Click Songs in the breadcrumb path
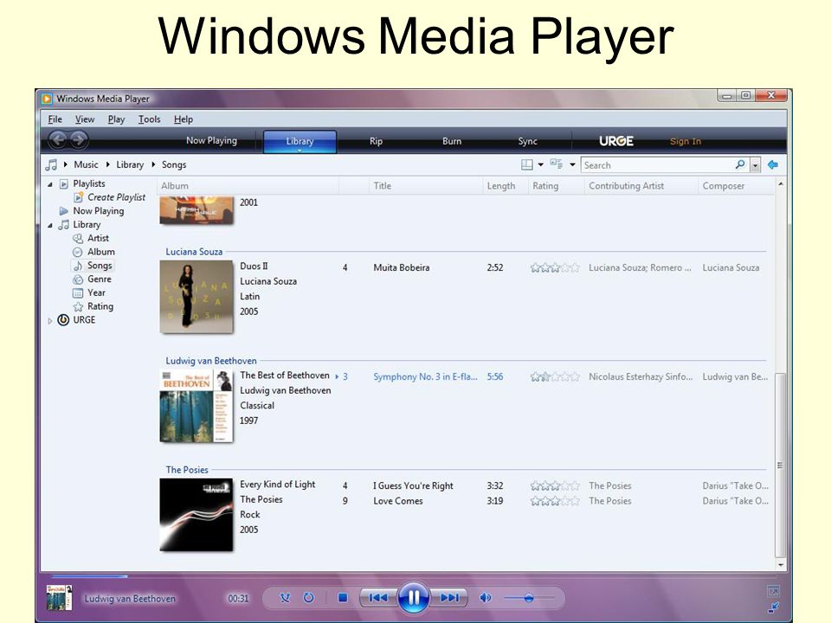This screenshot has height=623, width=831. [174, 164]
